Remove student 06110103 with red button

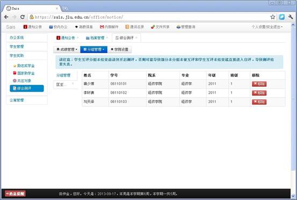point(259,102)
